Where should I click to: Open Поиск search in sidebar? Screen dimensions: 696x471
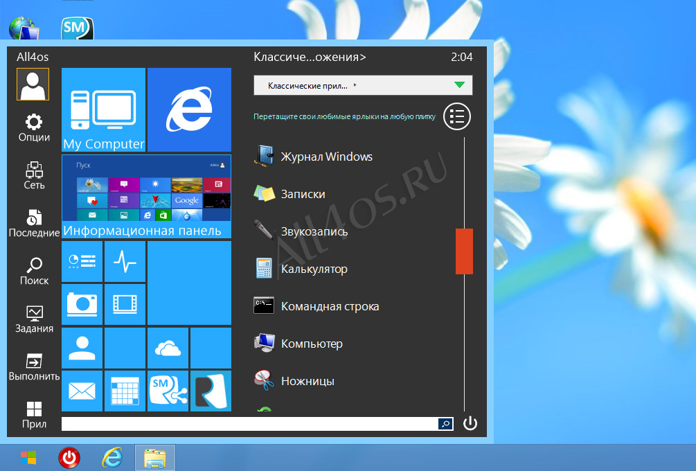[x=34, y=272]
